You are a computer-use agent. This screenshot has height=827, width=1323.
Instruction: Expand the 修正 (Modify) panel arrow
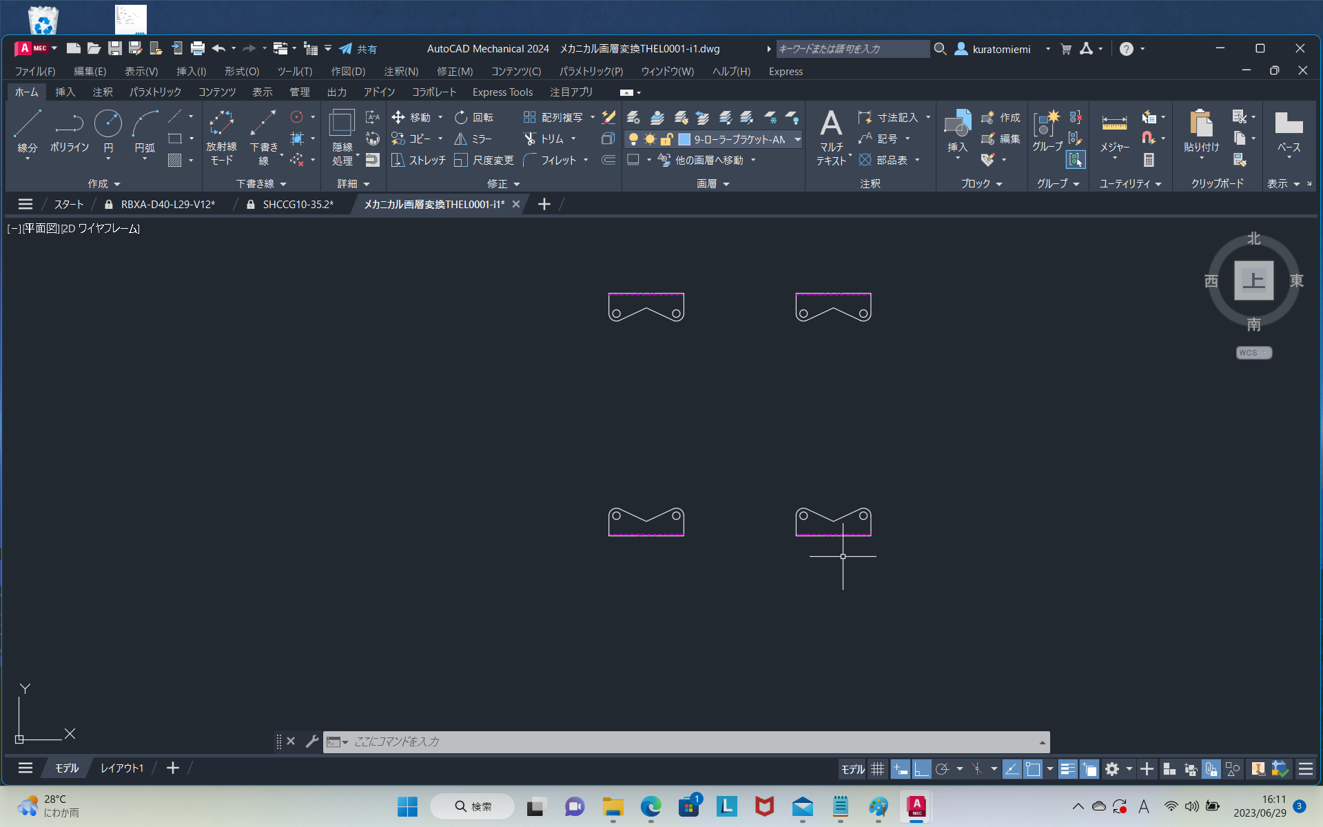click(x=517, y=184)
